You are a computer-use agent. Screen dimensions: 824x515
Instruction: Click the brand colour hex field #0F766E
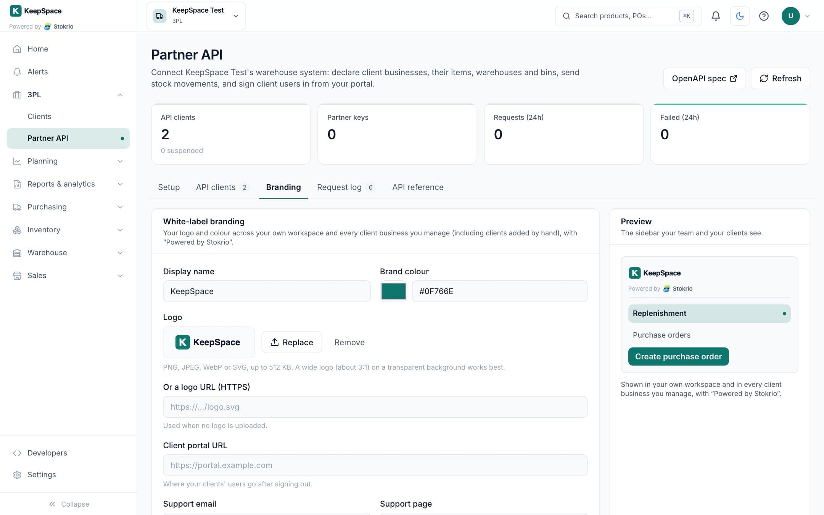click(x=499, y=291)
